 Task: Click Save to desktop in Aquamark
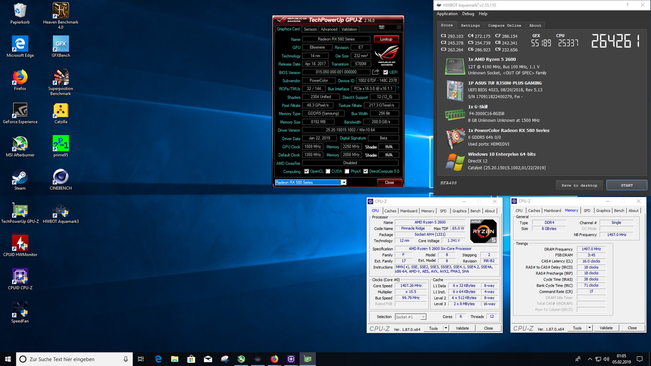pos(579,185)
